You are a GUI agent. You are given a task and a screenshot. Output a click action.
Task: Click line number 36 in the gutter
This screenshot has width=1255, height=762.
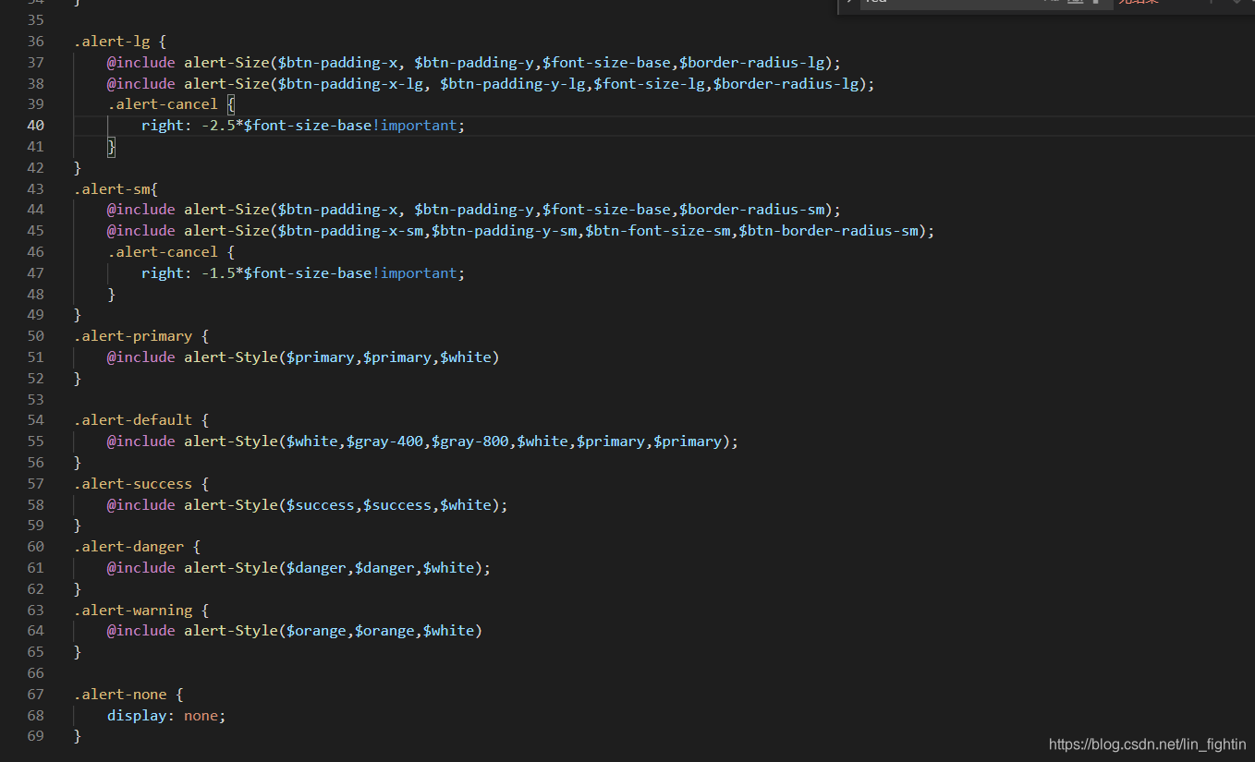35,42
